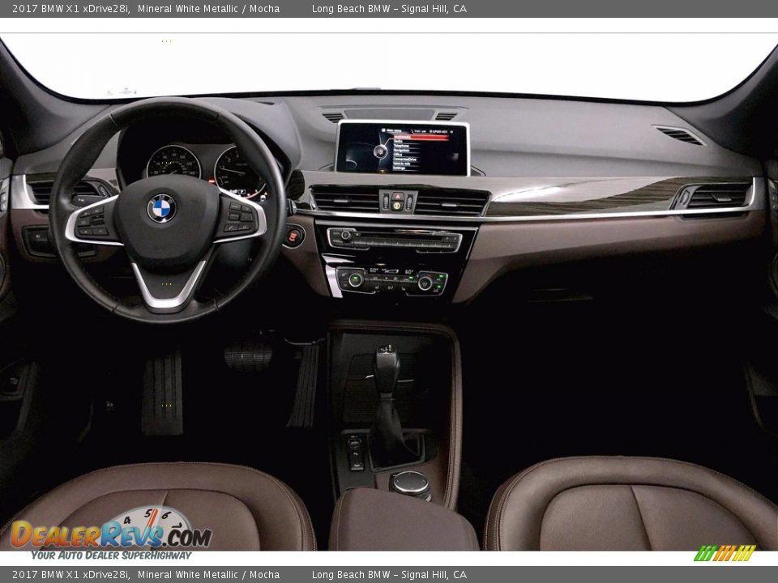The height and width of the screenshot is (583, 778).
Task: Expand the ConnectedDrive entry on the iDrive screen
Action: 405,160
